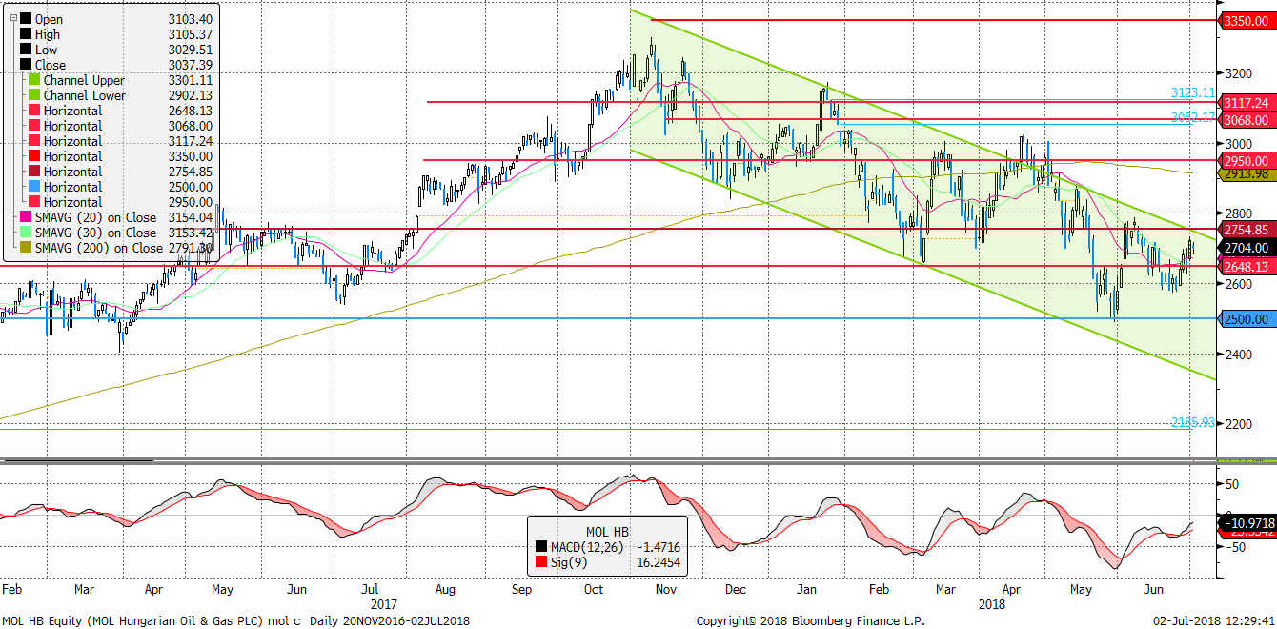Select the High value 3105.37
This screenshot has width=1277, height=629.
[189, 34]
